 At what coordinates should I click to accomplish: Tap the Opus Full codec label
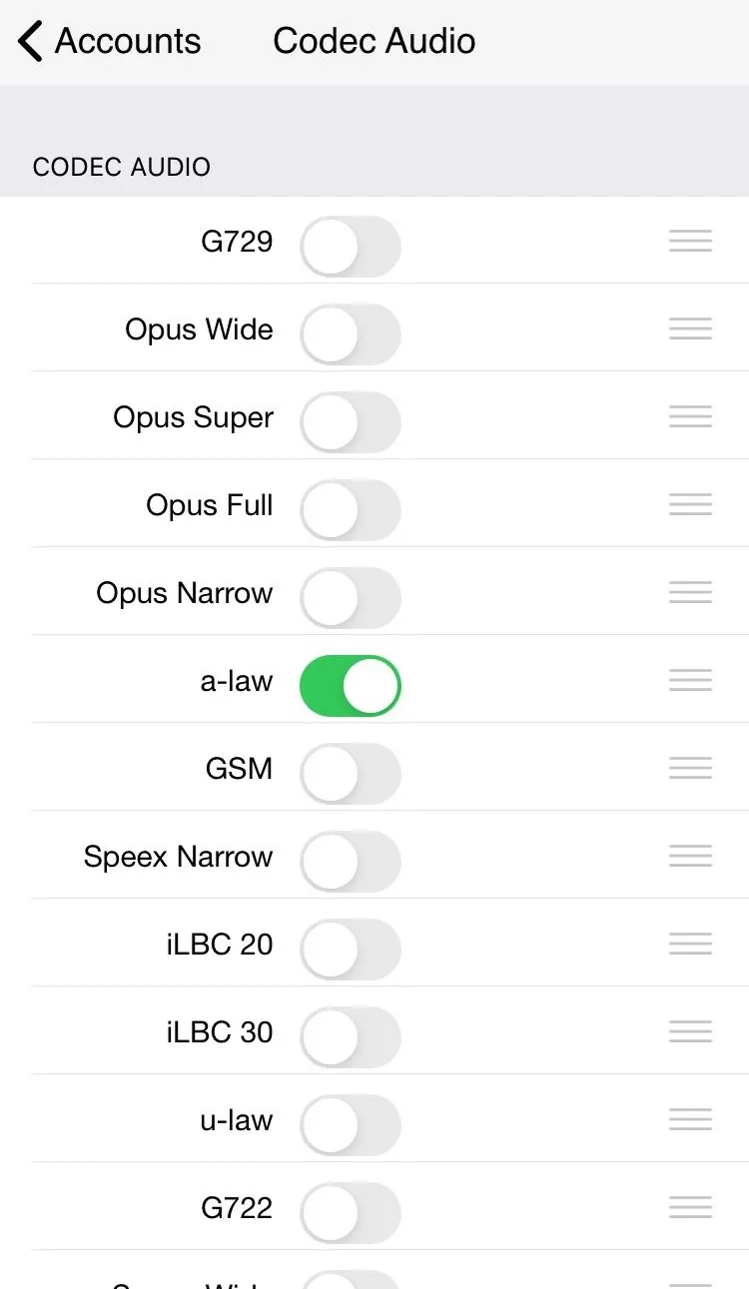(x=210, y=505)
